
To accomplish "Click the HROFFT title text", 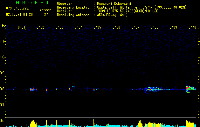I will pyautogui.click(x=33, y=3).
